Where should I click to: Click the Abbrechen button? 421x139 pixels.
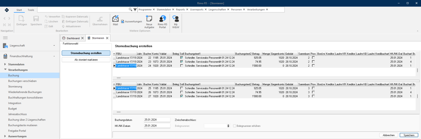[389, 135]
